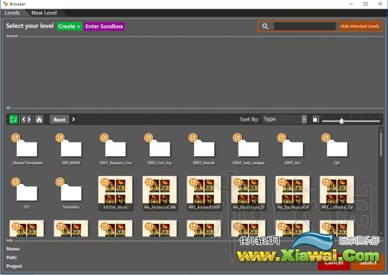Viewport: 388px width, 275px height.
Task: Expand the chevron after Root breadcrumb
Action: pyautogui.click(x=73, y=120)
